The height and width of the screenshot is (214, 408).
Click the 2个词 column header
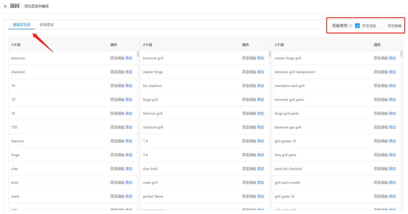[x=147, y=45]
